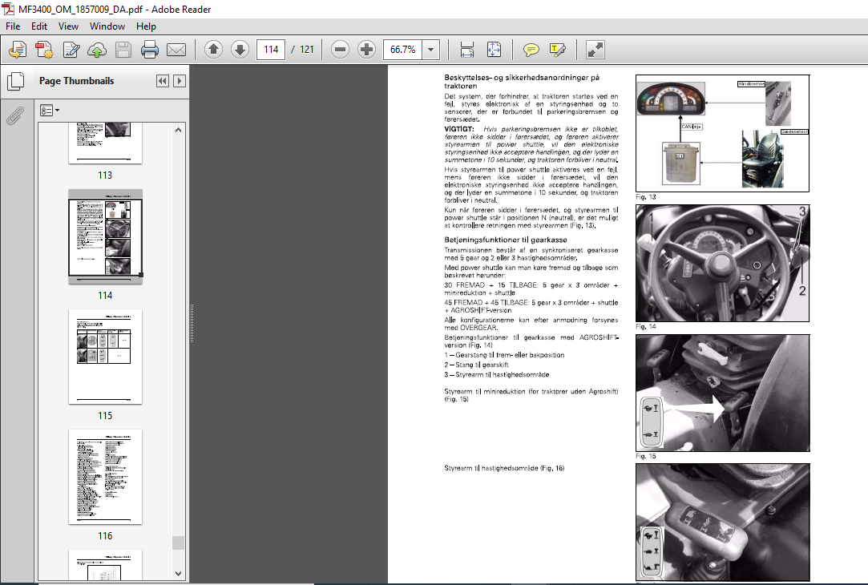Open the View menu
The image size is (868, 585).
68,26
